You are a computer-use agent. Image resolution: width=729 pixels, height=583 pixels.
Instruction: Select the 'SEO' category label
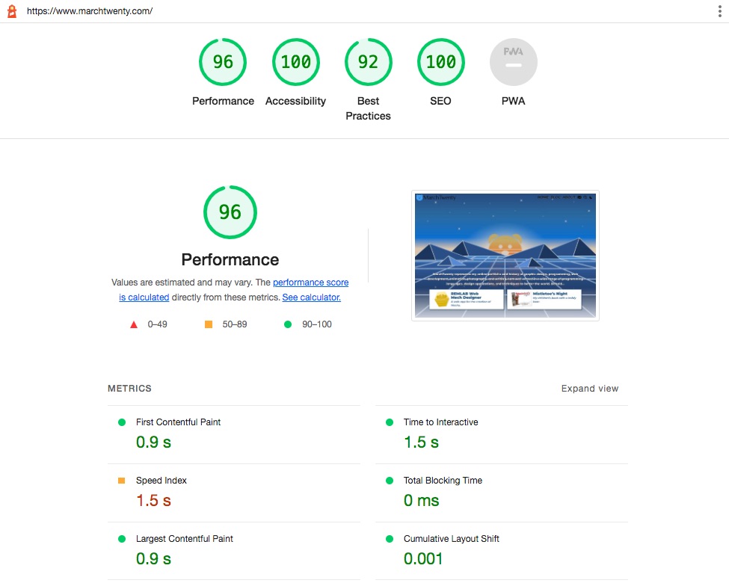pos(440,101)
